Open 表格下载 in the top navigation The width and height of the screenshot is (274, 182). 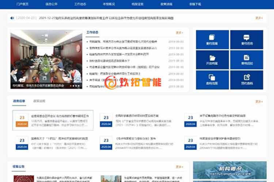tap(195, 4)
